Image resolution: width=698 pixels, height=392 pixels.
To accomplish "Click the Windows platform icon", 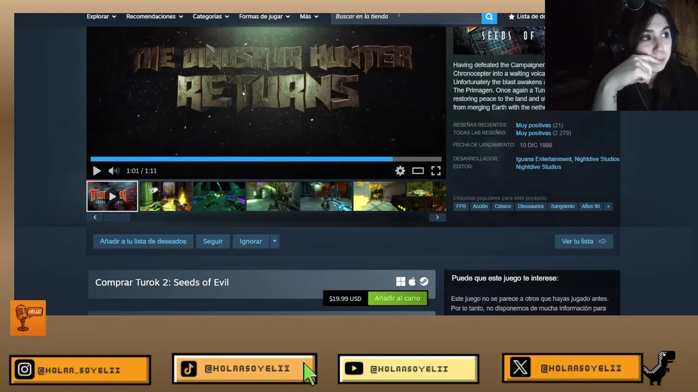I will click(401, 281).
